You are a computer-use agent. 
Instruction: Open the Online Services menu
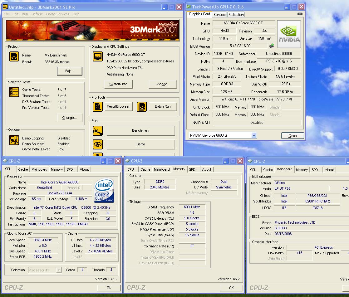point(58,14)
